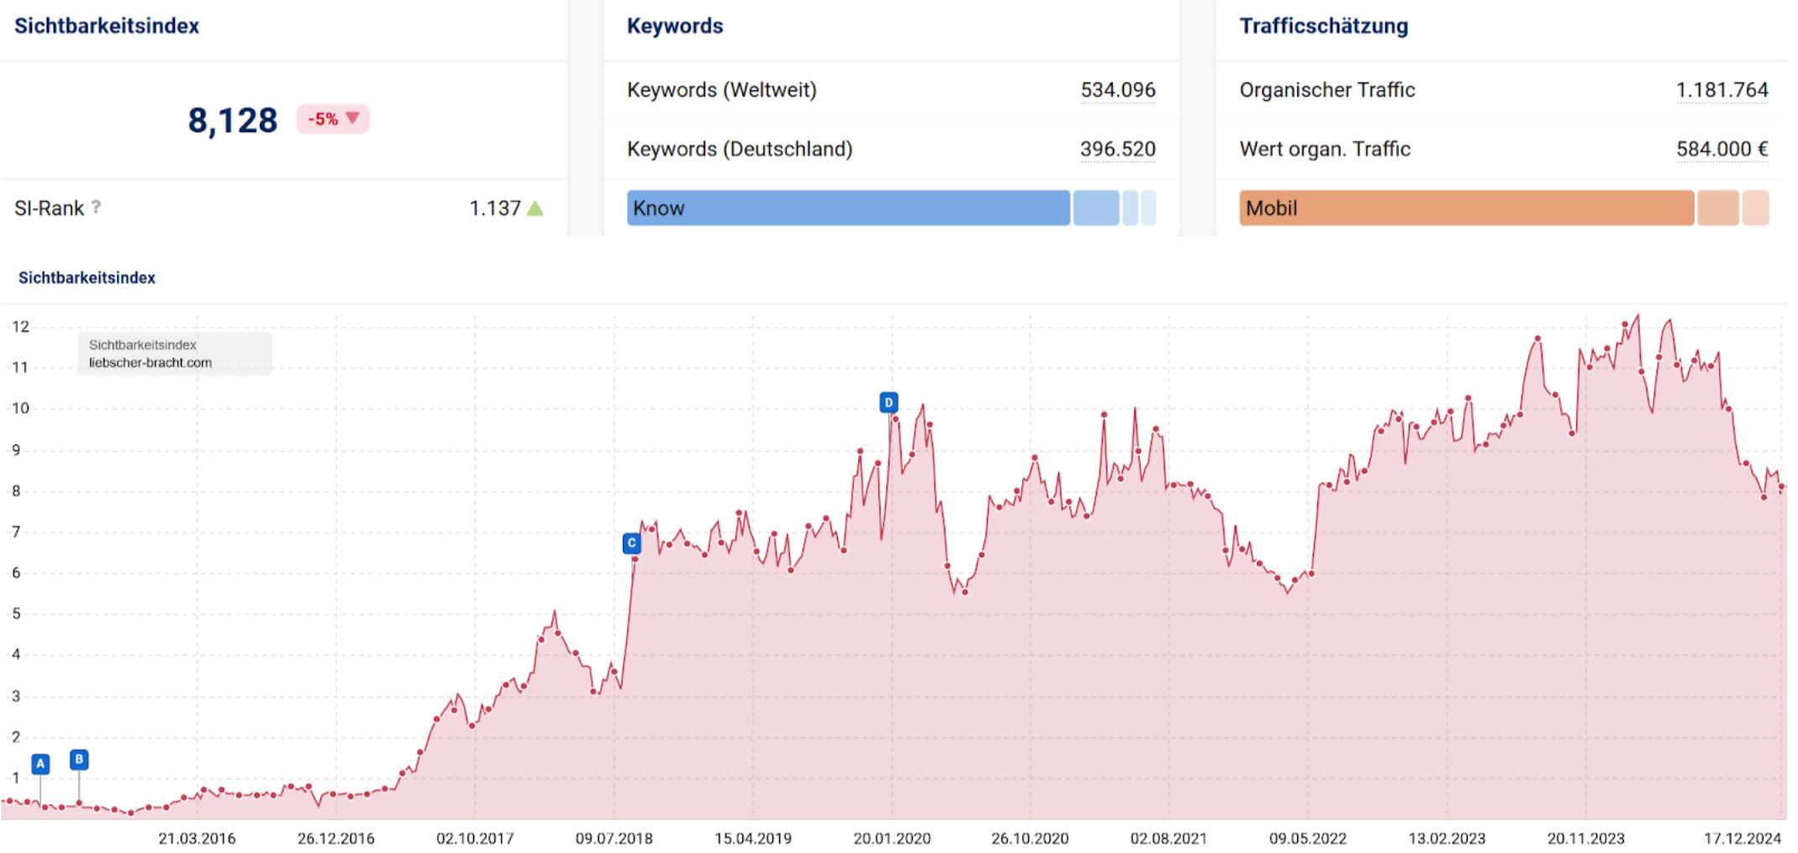Open the SI-Rank help question mark

coord(97,207)
